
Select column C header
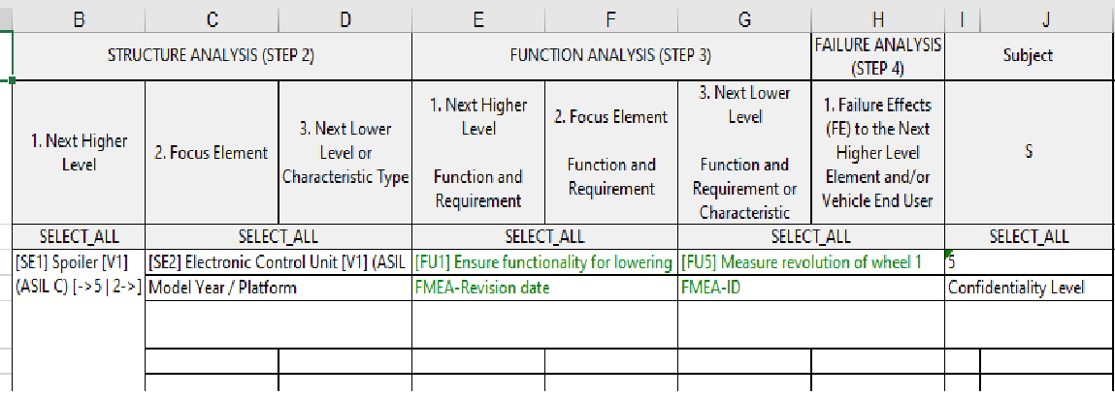[x=212, y=20]
